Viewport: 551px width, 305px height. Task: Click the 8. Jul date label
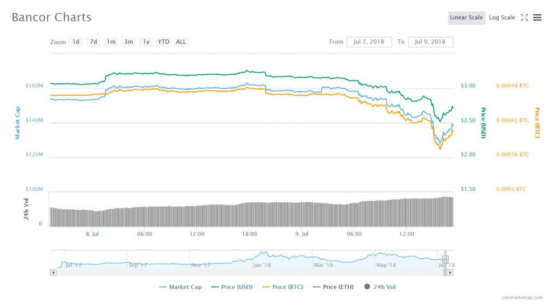pos(92,234)
